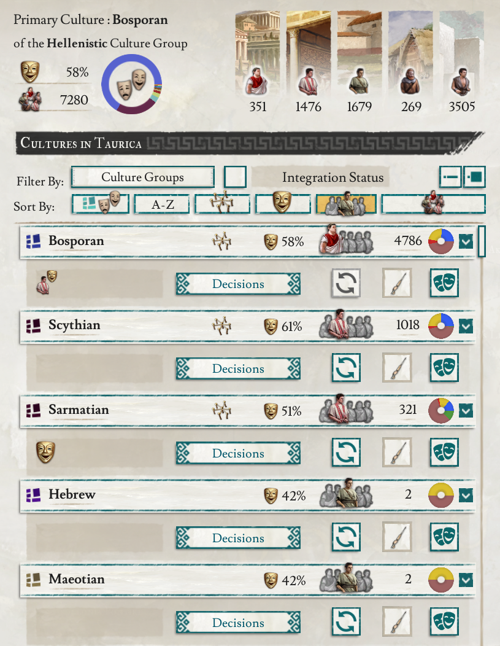Open the Culture Groups filter
This screenshot has width=500, height=646.
[143, 177]
